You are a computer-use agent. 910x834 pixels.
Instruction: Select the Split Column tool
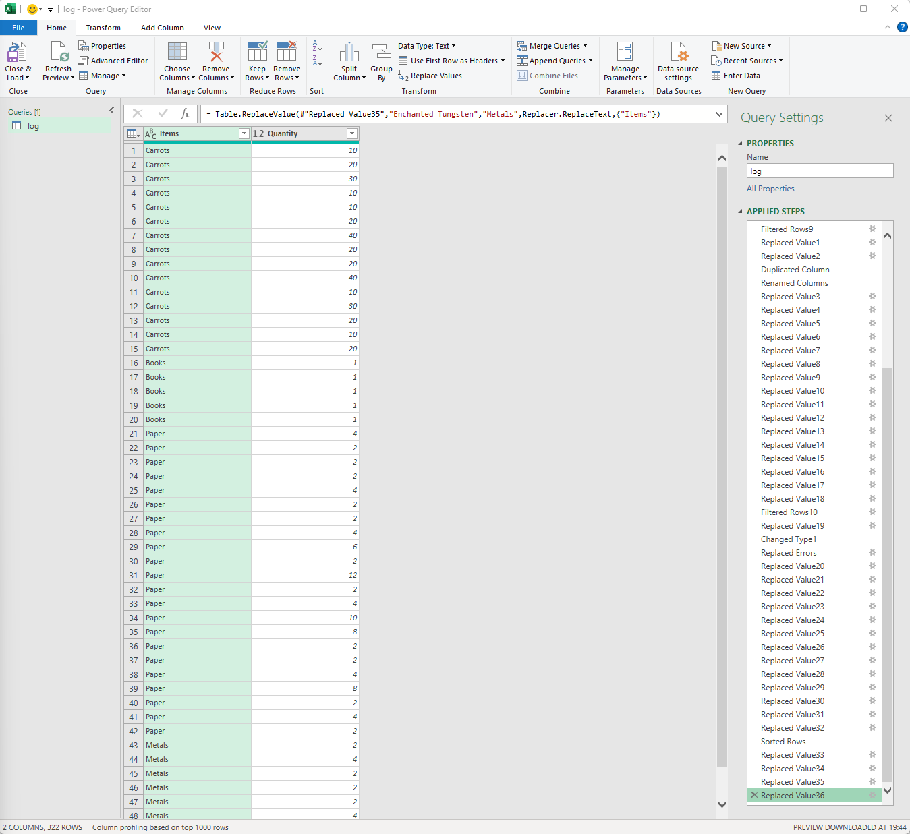[349, 60]
